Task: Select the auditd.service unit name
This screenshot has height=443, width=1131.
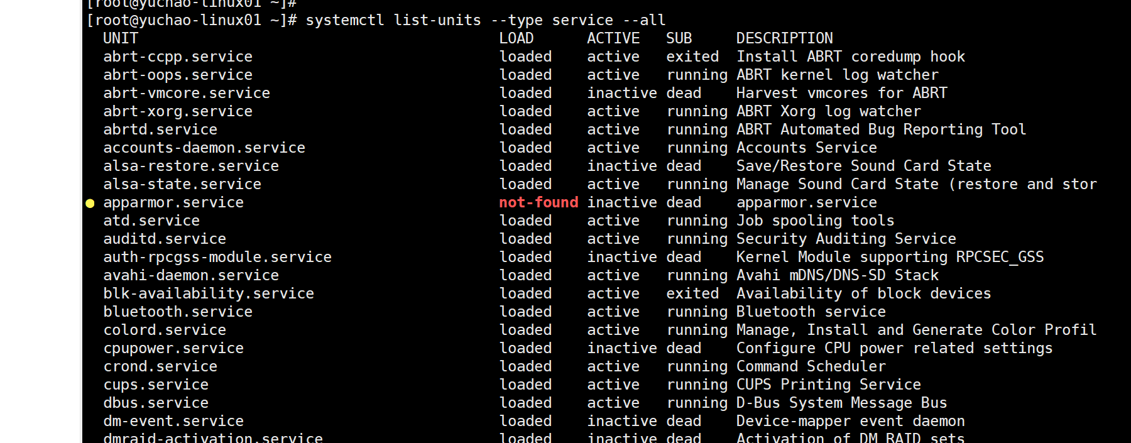Action: pyautogui.click(x=165, y=239)
